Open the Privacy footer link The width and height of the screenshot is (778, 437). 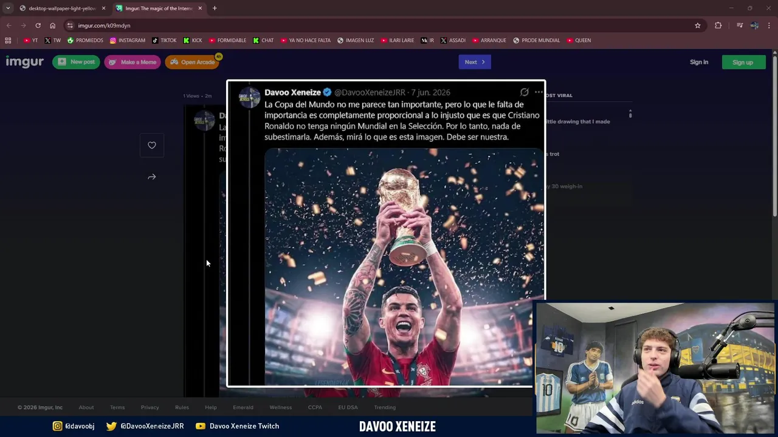(x=150, y=407)
